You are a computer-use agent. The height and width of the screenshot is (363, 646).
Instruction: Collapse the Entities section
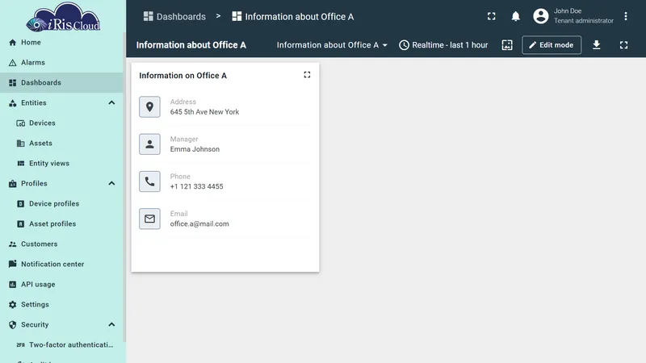point(111,102)
